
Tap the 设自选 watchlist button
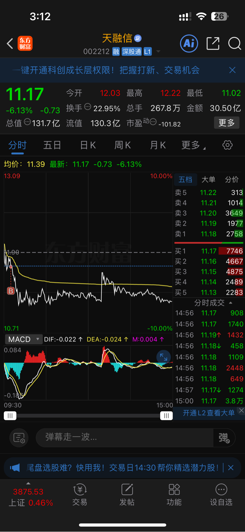[x=221, y=495]
